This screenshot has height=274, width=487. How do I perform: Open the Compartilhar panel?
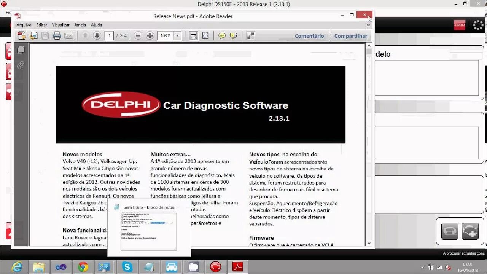[x=351, y=36]
